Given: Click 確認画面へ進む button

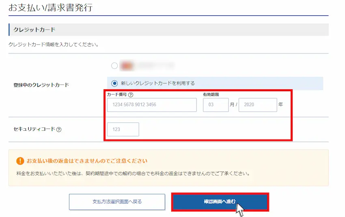Looking at the screenshot, I should [220, 202].
